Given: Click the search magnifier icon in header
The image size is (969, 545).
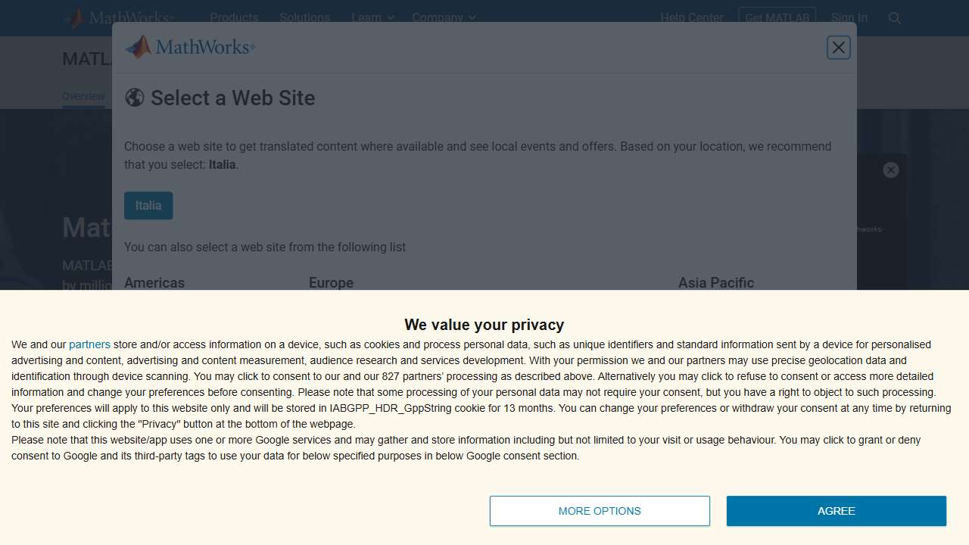Looking at the screenshot, I should [895, 18].
